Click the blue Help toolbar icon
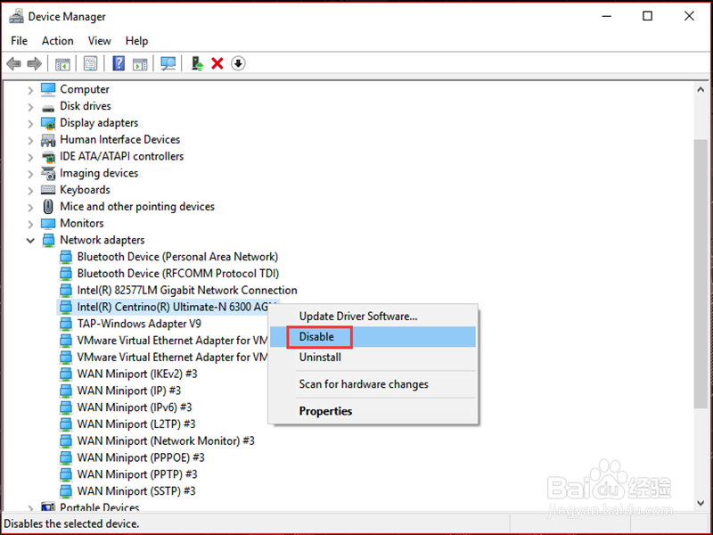This screenshot has width=713, height=535. (119, 63)
